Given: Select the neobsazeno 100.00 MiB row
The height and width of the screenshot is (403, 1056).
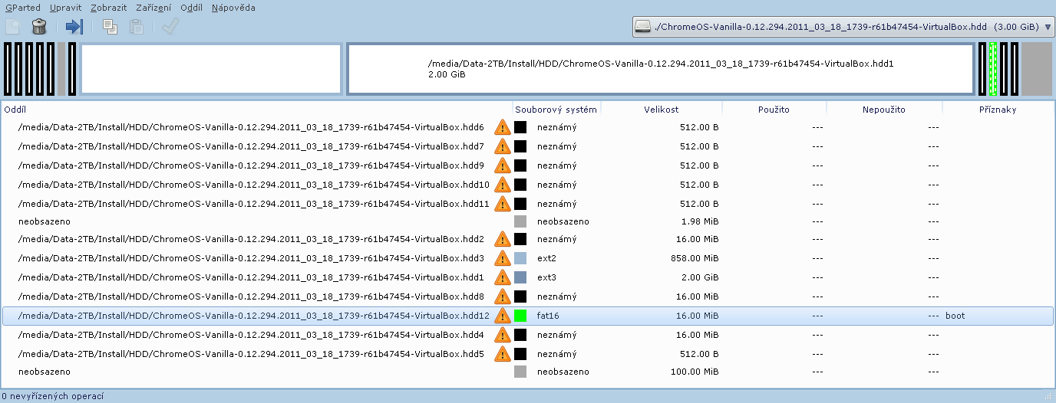Looking at the screenshot, I should tap(528, 372).
